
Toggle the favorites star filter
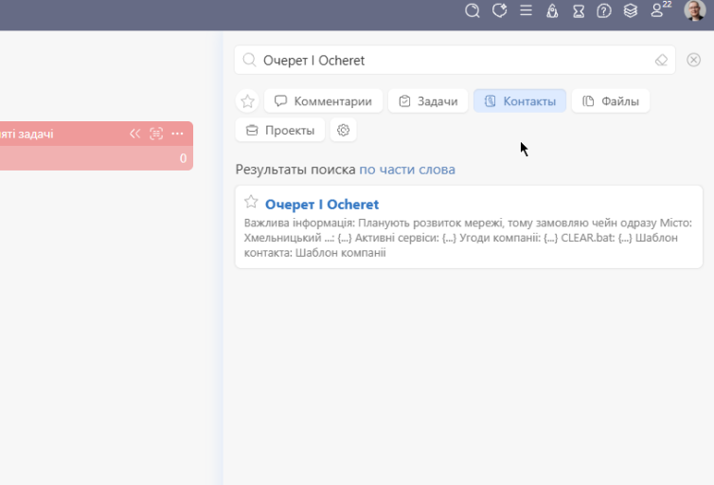click(x=248, y=101)
